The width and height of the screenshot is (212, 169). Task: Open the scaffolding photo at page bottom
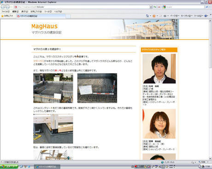pos(53,155)
